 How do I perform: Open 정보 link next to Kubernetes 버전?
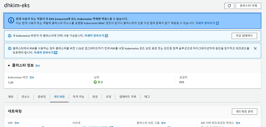click(x=32, y=77)
